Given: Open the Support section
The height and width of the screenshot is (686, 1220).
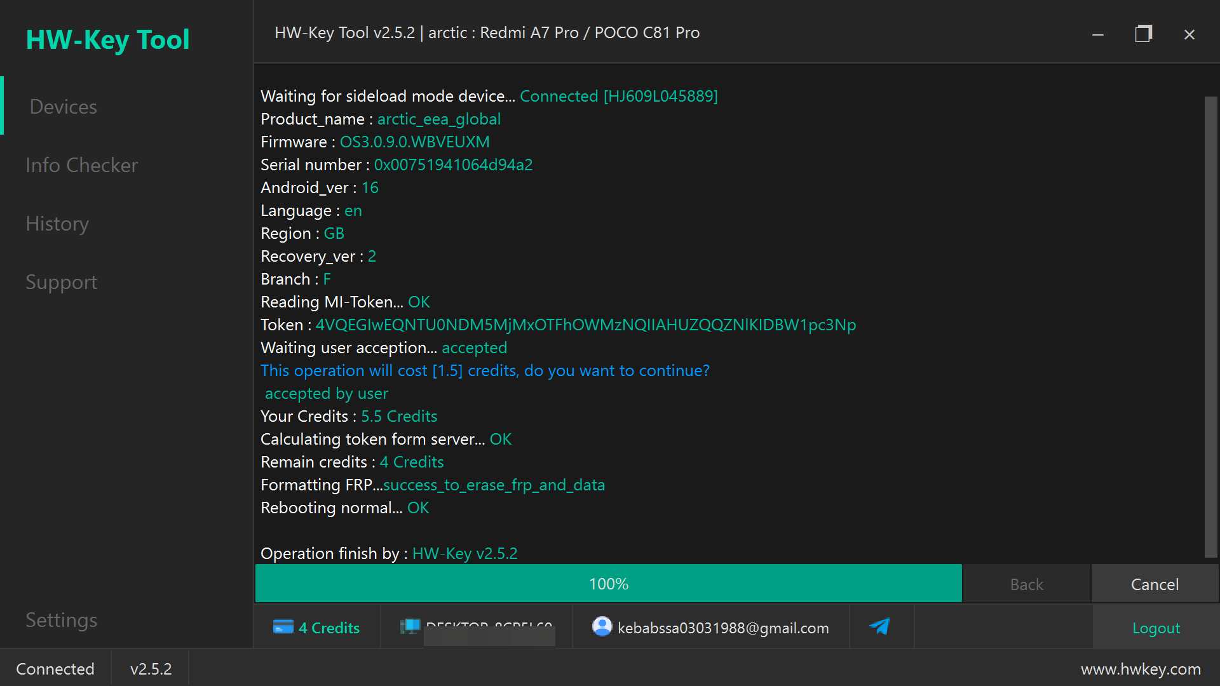Looking at the screenshot, I should [62, 282].
